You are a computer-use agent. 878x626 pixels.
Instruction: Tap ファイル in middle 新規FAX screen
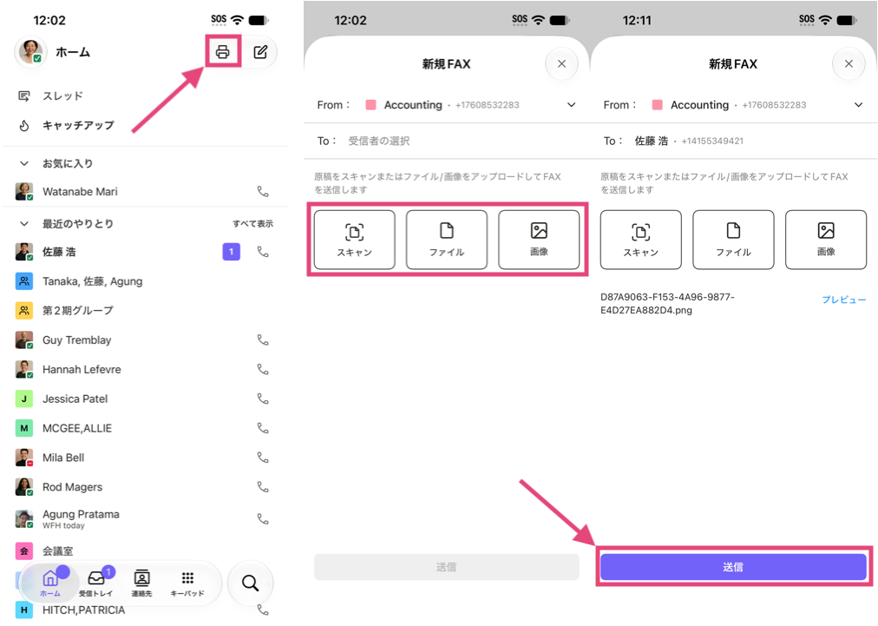click(x=447, y=240)
